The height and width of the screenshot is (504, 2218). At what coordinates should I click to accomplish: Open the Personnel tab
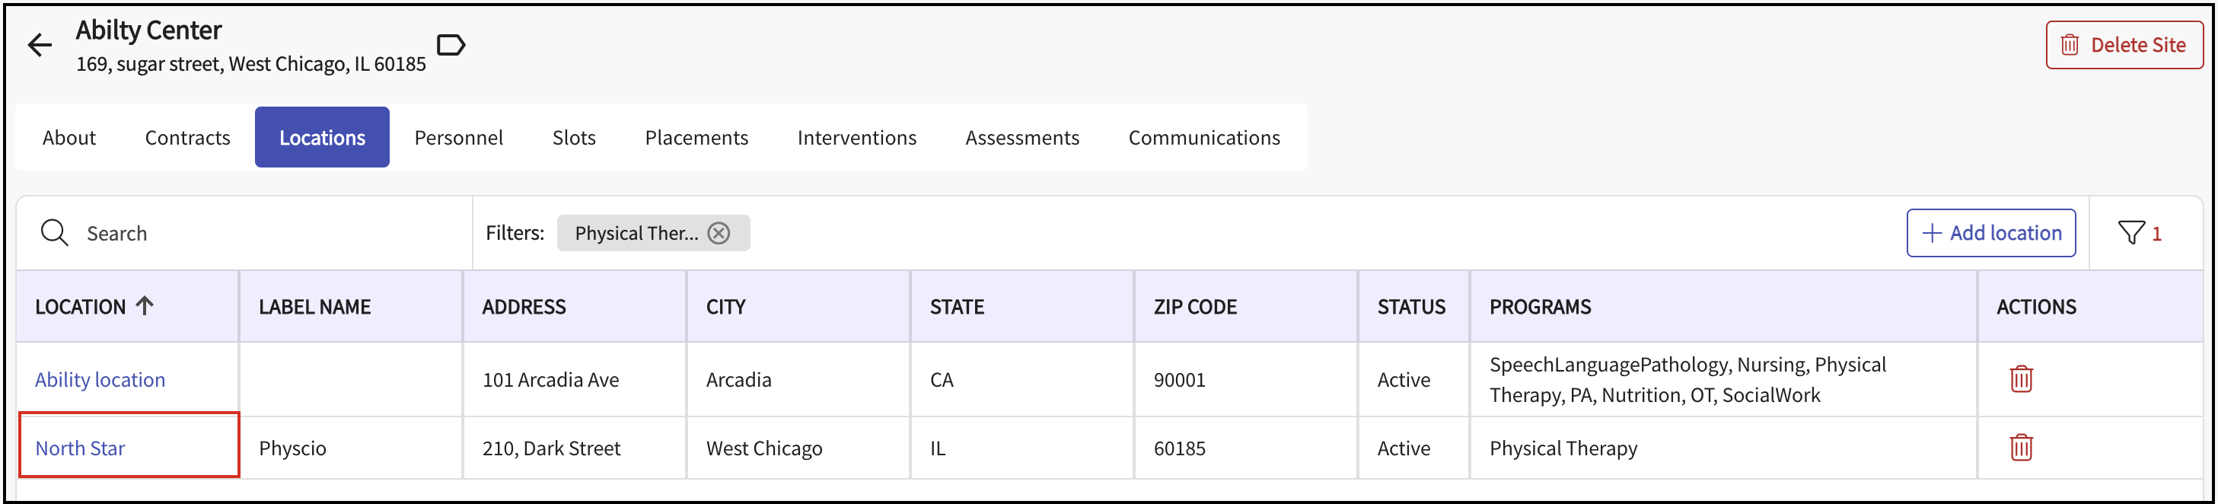click(x=459, y=138)
